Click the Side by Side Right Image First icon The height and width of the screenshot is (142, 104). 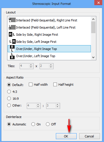coord(12,34)
